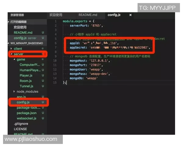This screenshot has height=147, width=183.
Task: Select 欢迎使用 in the open editors list
Action: [20, 27]
